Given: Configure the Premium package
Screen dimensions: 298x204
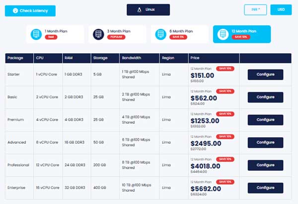Looking at the screenshot, I should point(265,120).
